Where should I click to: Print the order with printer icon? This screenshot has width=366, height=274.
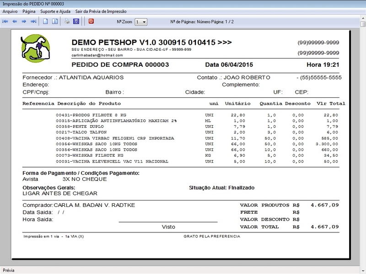pos(67,21)
